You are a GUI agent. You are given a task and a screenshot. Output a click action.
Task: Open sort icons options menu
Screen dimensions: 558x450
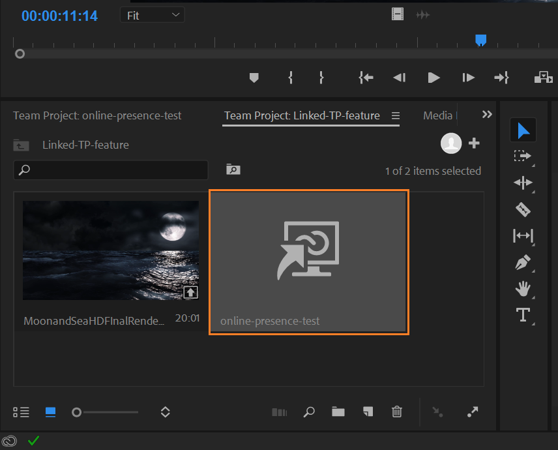pyautogui.click(x=165, y=412)
